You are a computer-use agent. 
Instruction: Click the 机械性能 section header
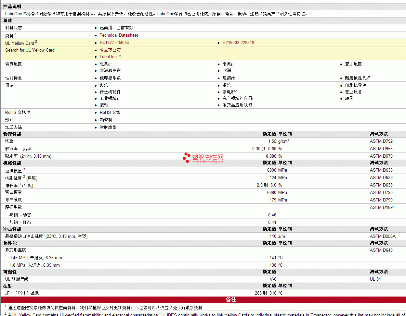click(x=12, y=163)
